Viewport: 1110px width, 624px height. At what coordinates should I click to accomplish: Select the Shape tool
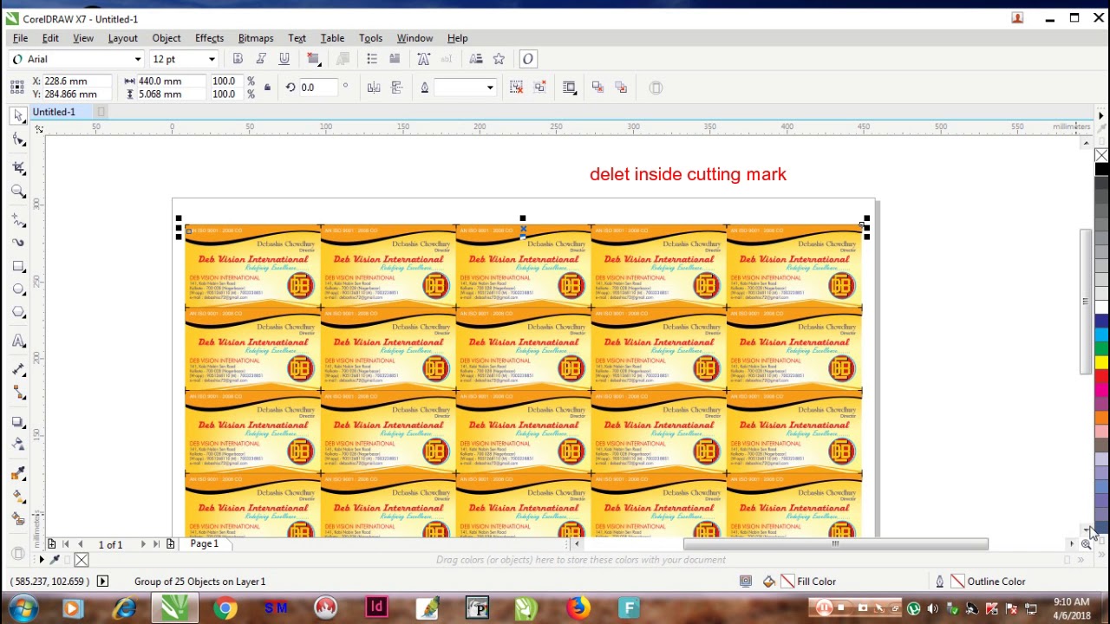click(18, 139)
